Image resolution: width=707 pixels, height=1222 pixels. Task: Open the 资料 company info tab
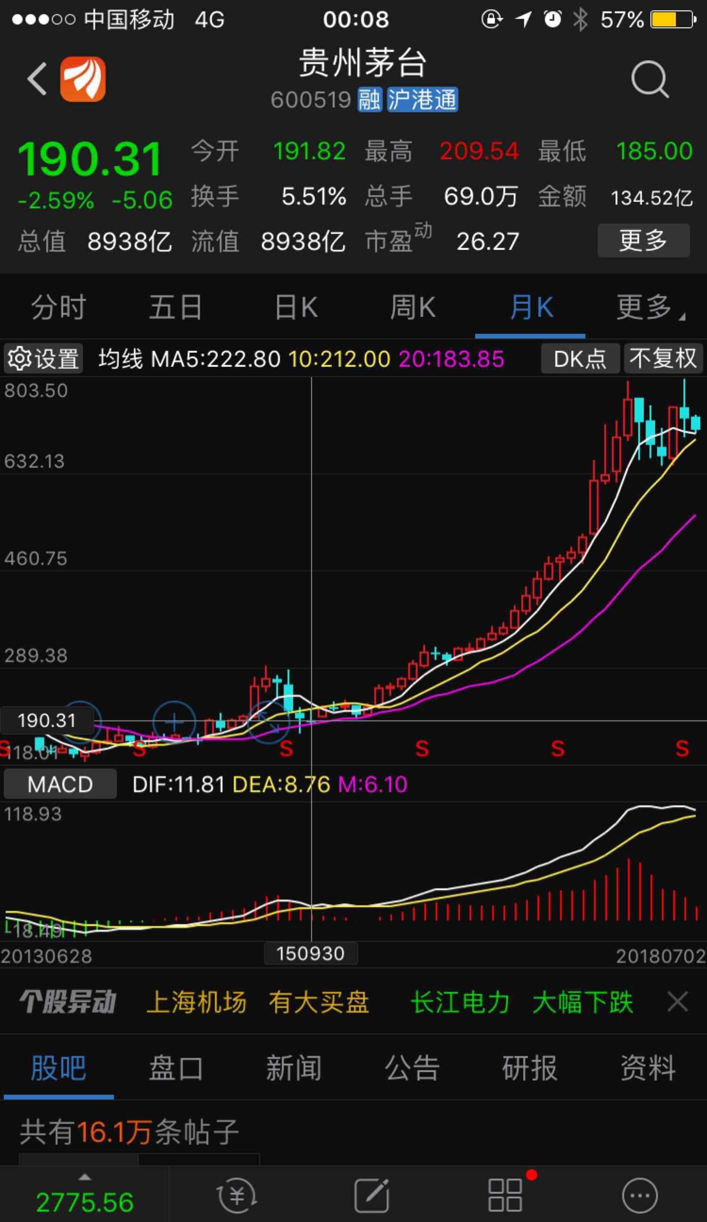(x=649, y=1068)
